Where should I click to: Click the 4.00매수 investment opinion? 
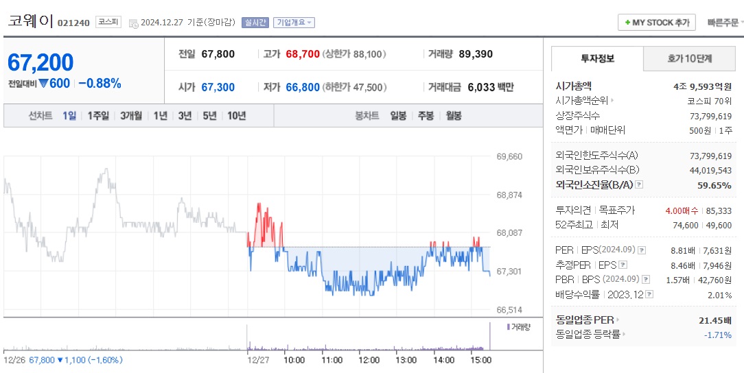[682, 210]
